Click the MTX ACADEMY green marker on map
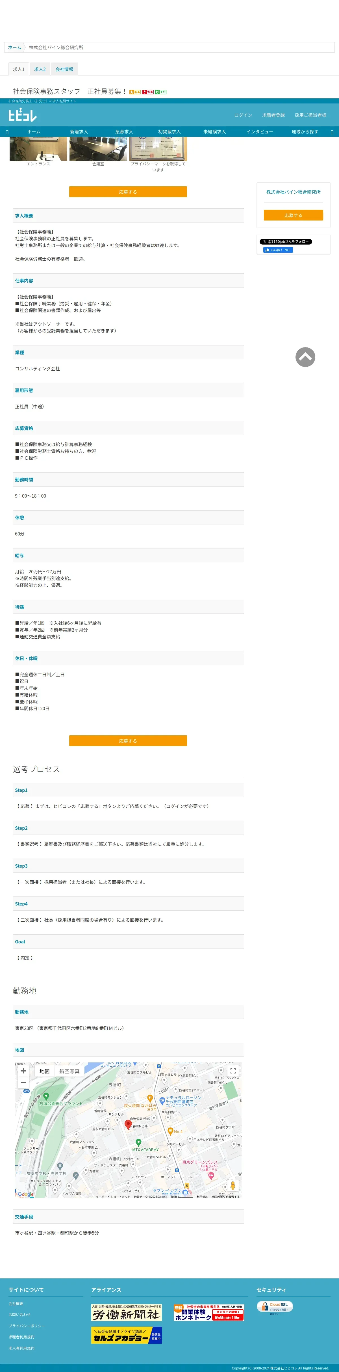Screen dimensions: 339x1372 point(138,1142)
